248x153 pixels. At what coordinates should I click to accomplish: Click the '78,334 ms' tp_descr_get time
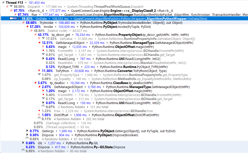click(x=83, y=35)
